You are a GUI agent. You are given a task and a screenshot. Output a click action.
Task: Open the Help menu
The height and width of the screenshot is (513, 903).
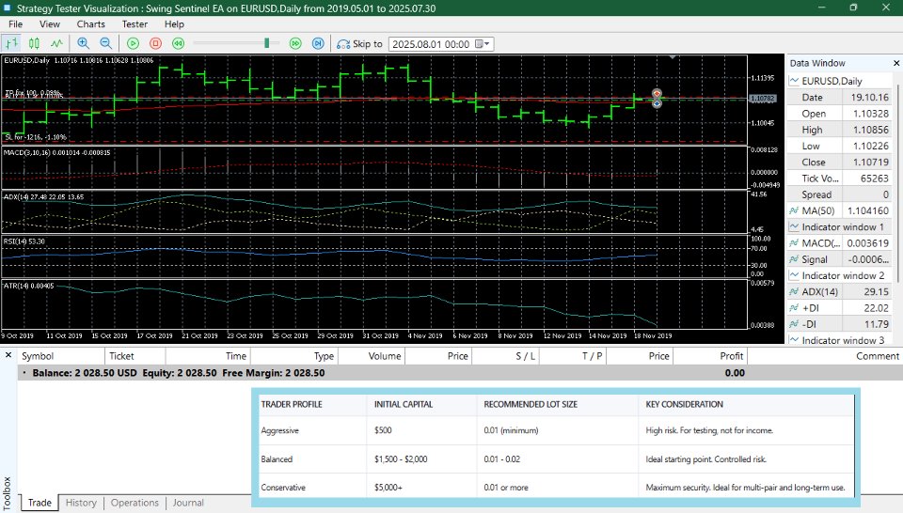(x=174, y=24)
